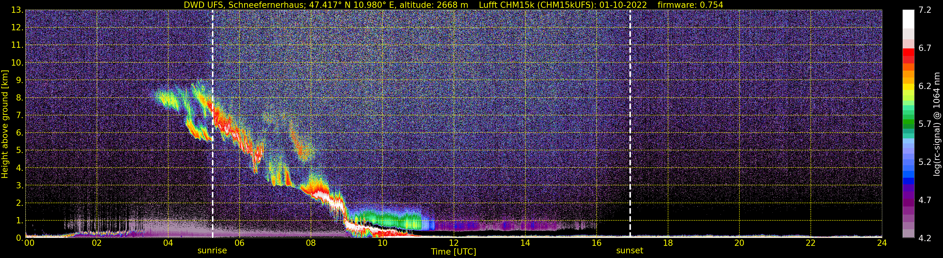Click the time axis tick '18'
The height and width of the screenshot is (258, 943).
click(668, 243)
